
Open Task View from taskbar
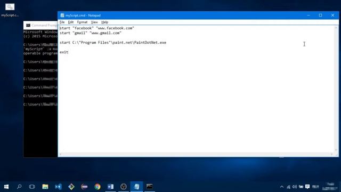[32, 187]
